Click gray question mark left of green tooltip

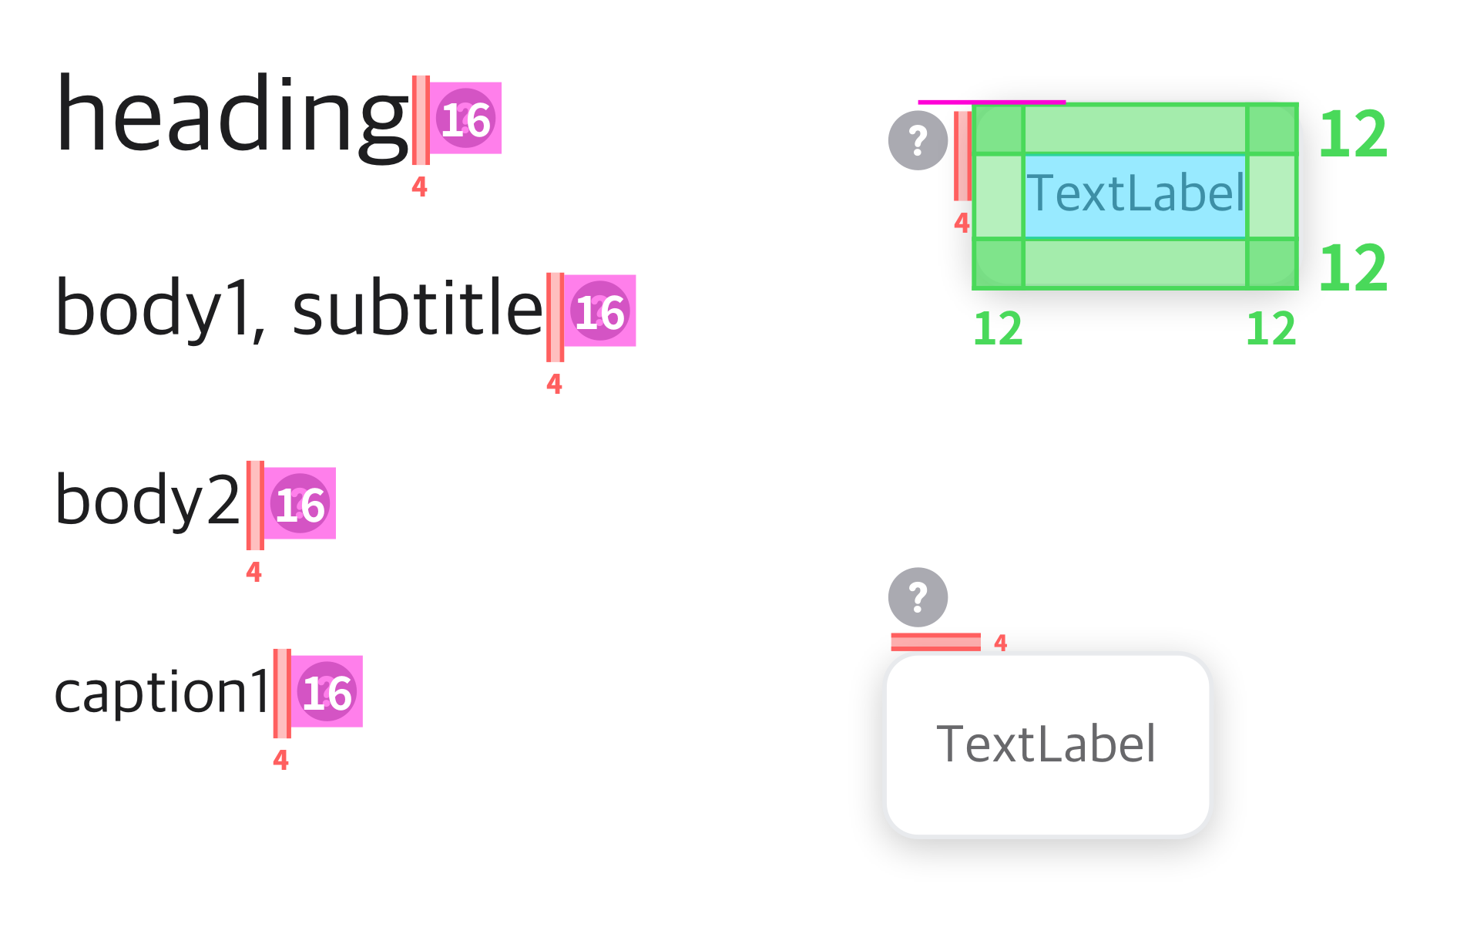(x=918, y=140)
